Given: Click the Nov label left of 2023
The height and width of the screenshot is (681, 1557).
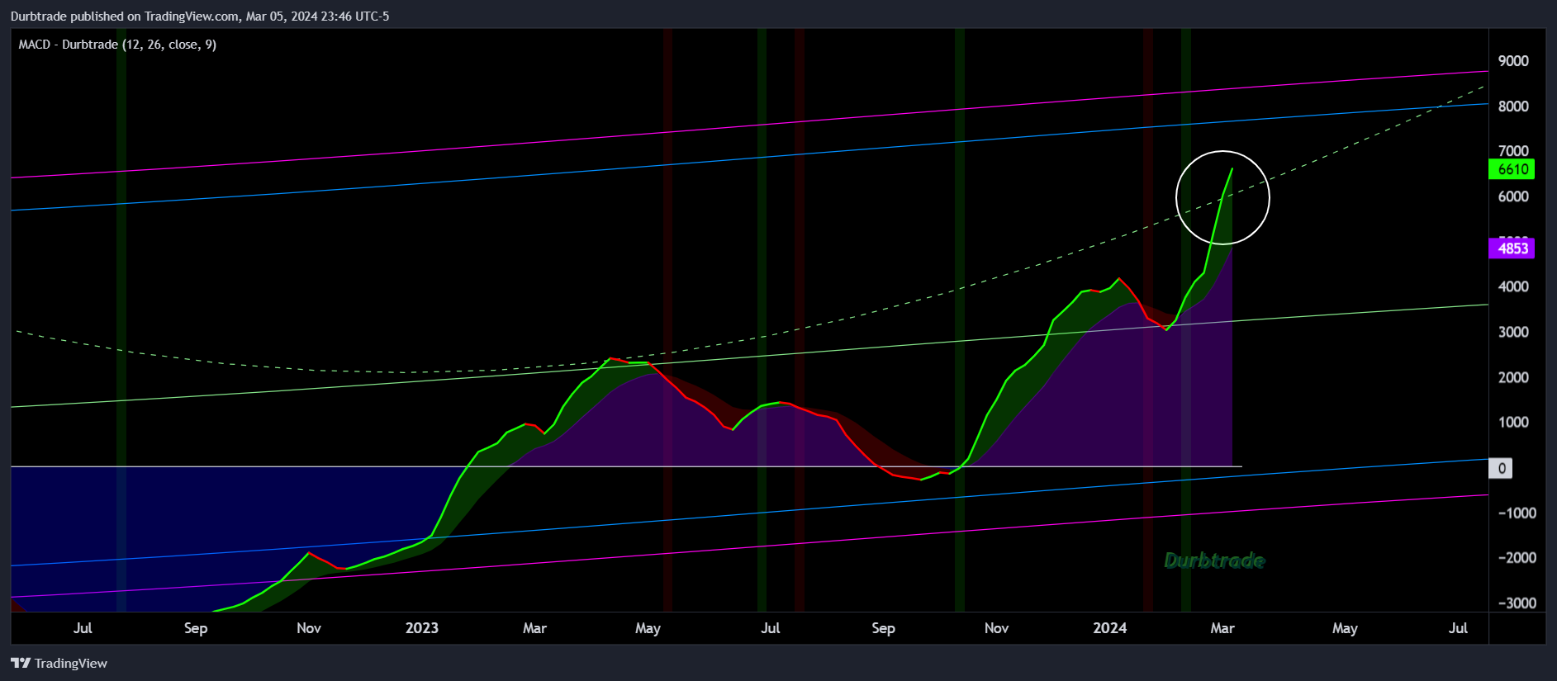Looking at the screenshot, I should click(309, 628).
